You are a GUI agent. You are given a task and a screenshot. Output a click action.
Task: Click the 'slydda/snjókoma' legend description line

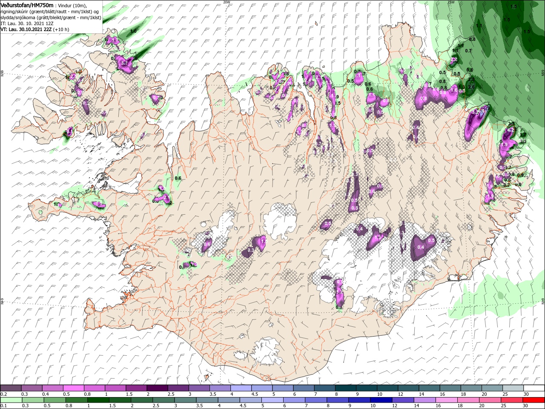coord(51,17)
